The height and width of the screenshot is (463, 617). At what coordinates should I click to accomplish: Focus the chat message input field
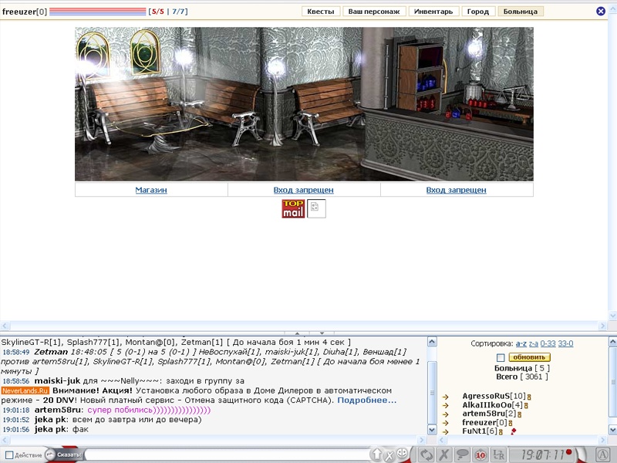pos(227,455)
